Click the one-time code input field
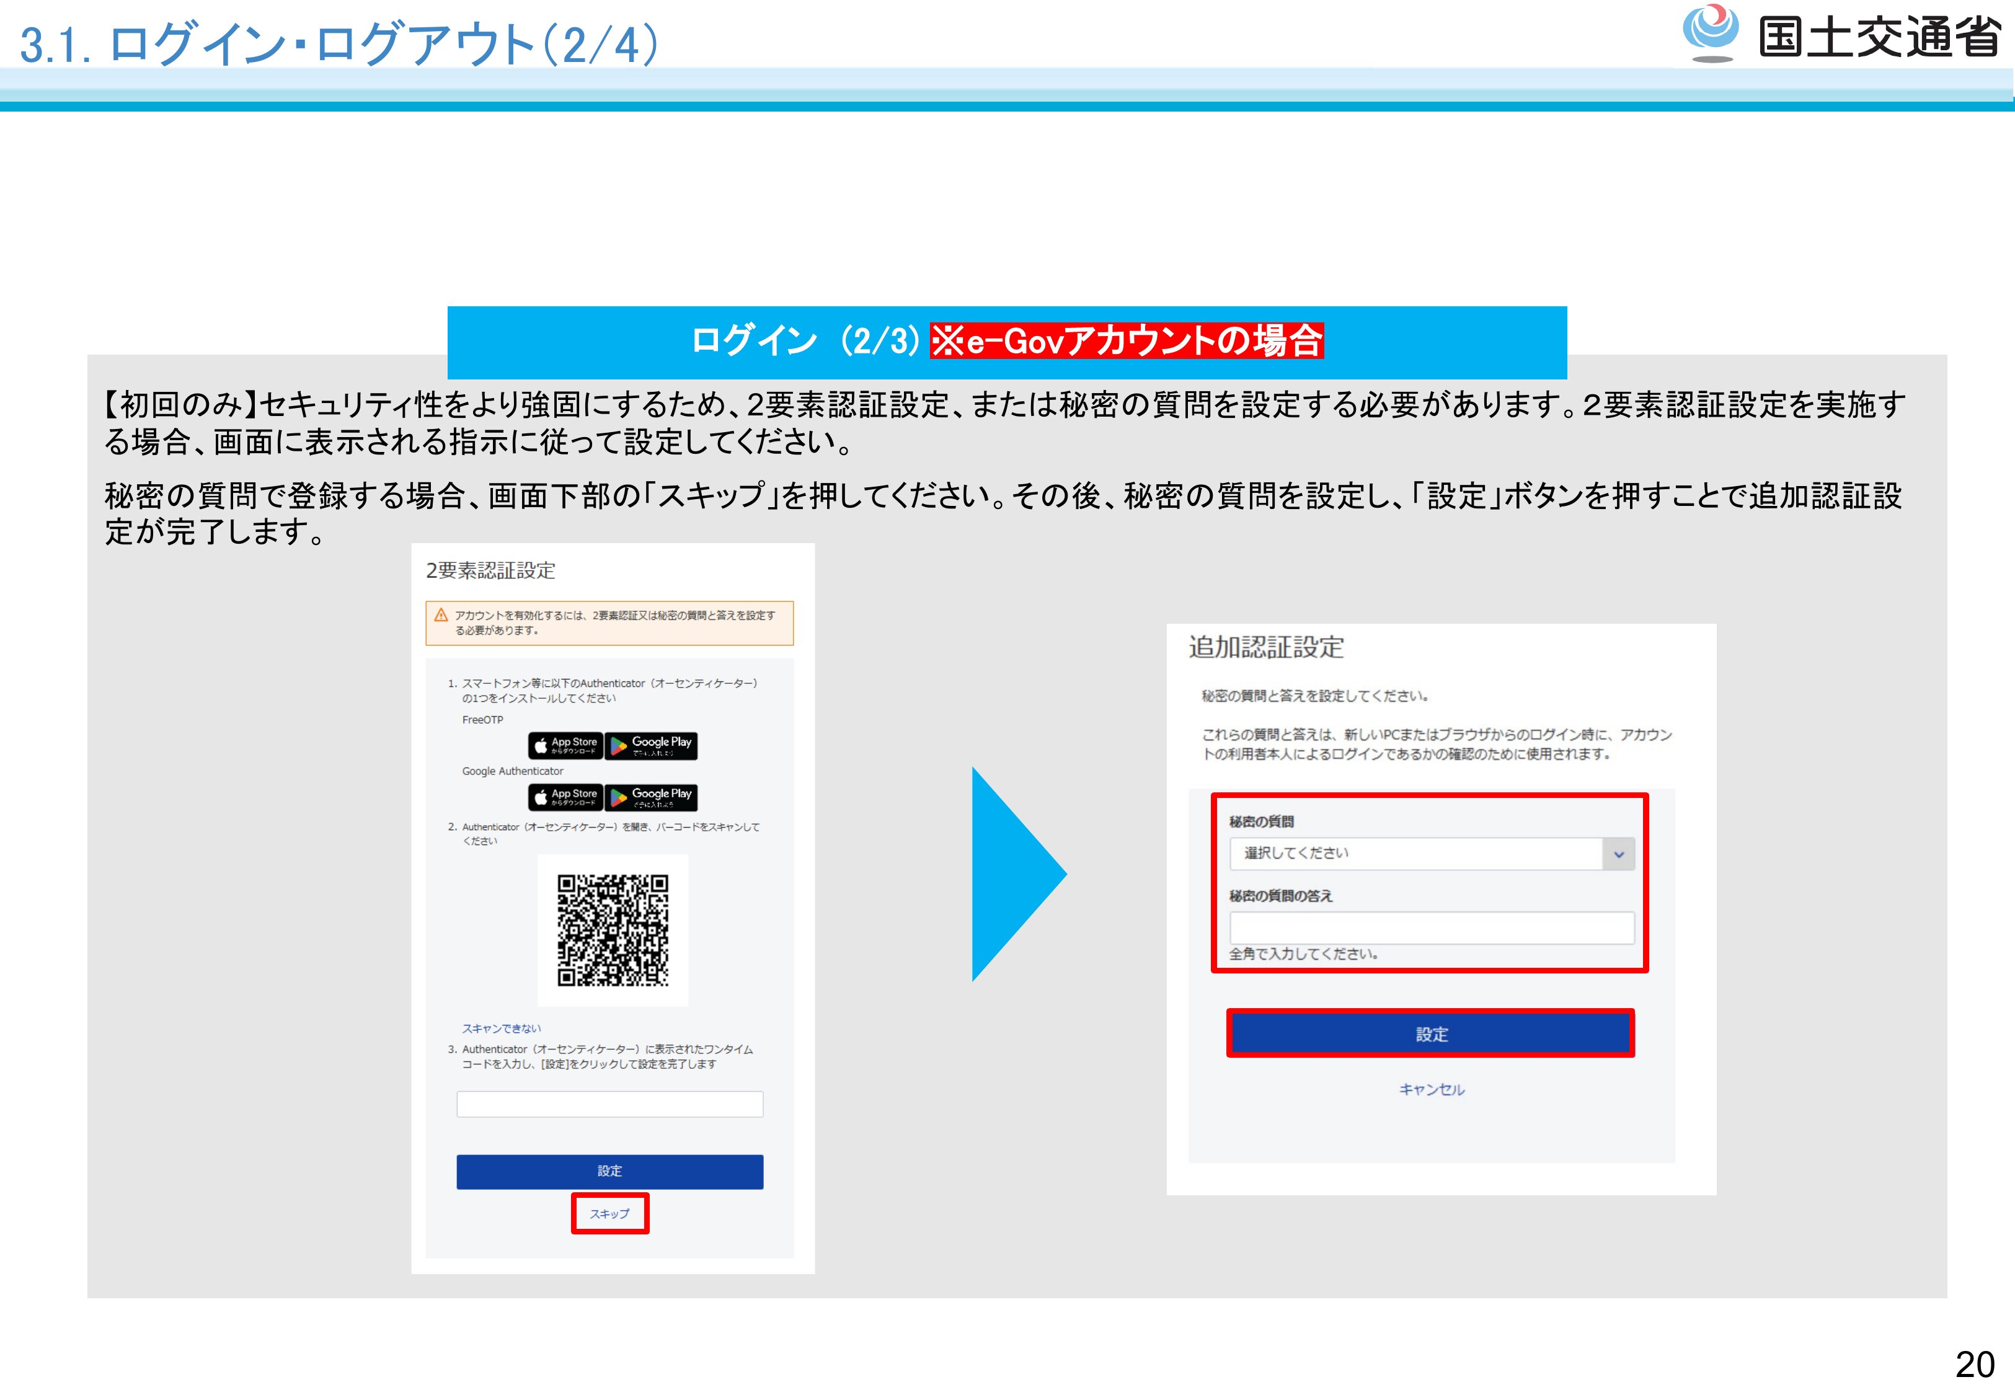2015x1395 pixels. click(x=609, y=1104)
